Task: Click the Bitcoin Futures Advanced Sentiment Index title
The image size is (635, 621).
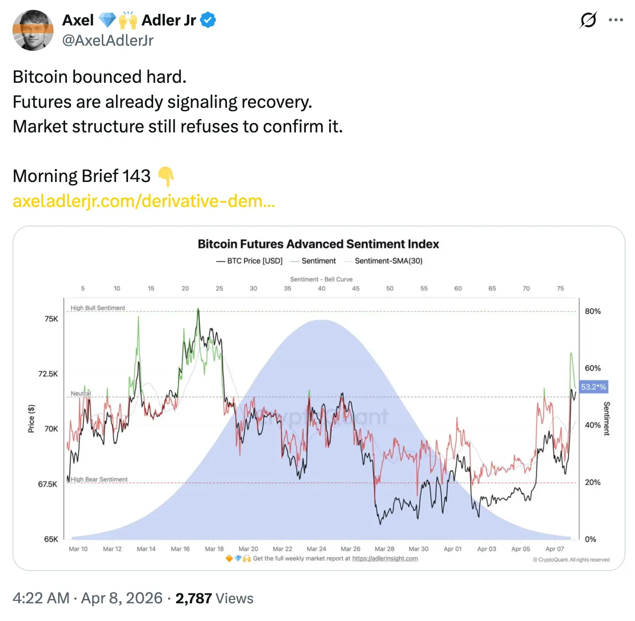Action: click(x=318, y=244)
